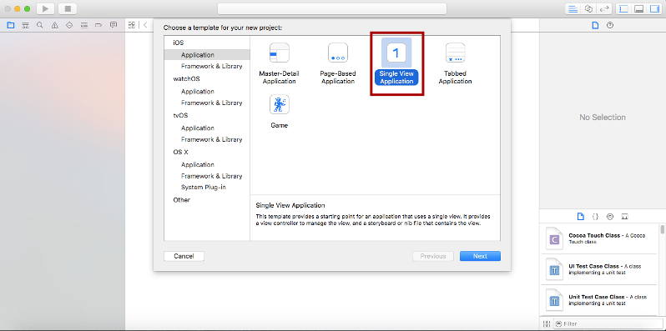Show the Media library
The image size is (666, 331).
624,217
